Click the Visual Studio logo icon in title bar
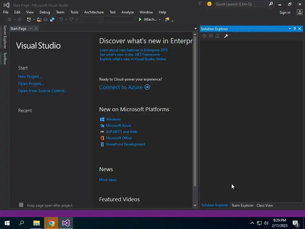The width and height of the screenshot is (305, 229). click(7, 5)
